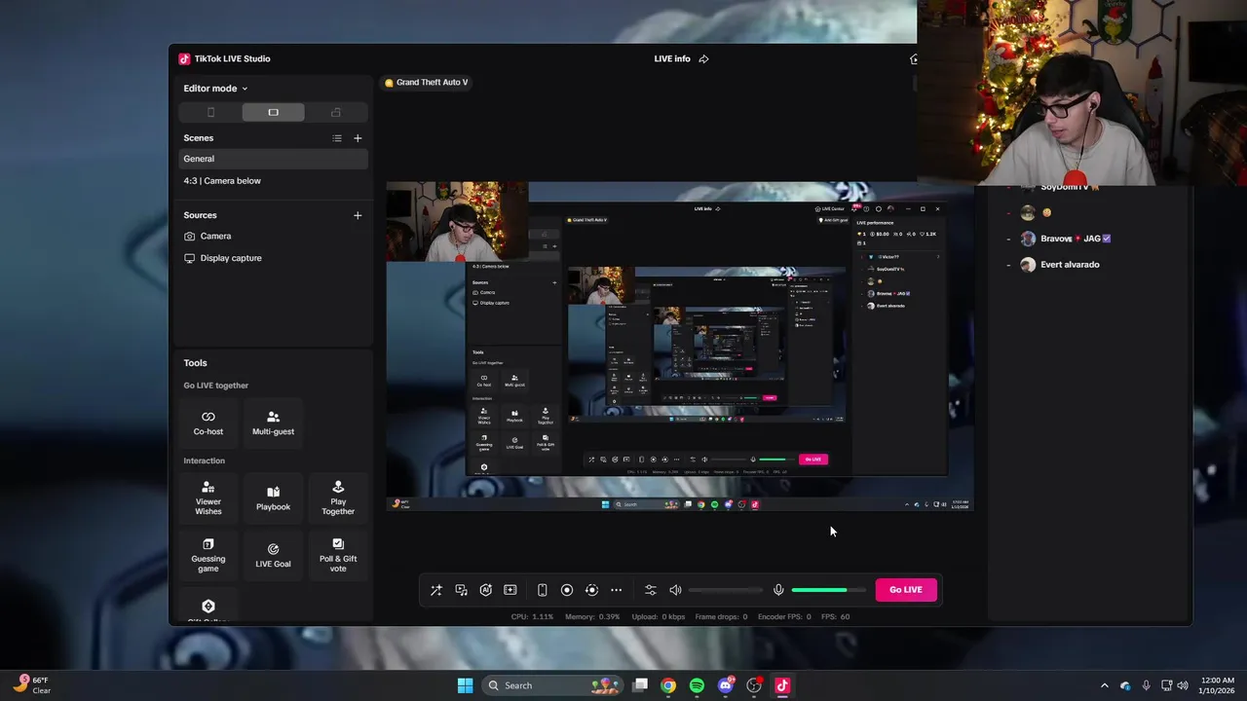This screenshot has width=1247, height=701.
Task: Add a new source with plus
Action: [358, 215]
